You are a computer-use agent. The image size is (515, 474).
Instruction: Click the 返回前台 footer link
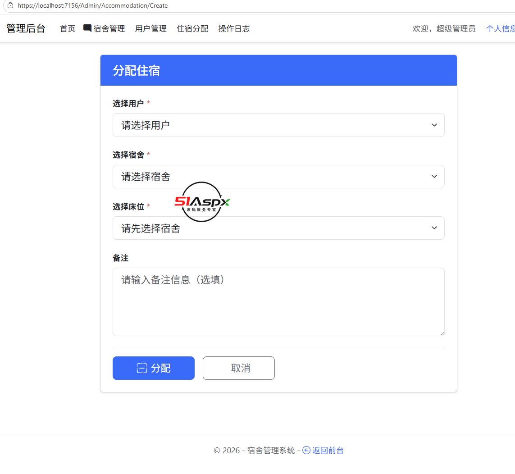point(328,450)
